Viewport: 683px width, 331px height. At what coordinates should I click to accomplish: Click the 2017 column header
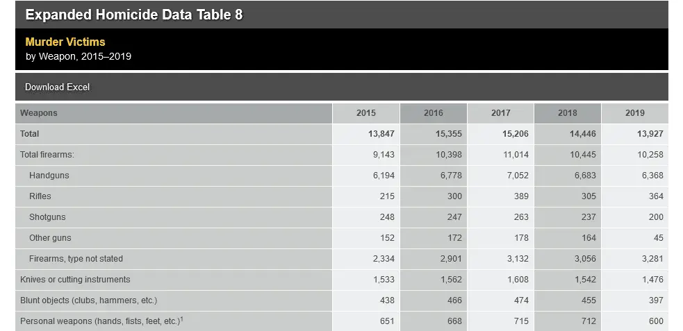click(500, 113)
